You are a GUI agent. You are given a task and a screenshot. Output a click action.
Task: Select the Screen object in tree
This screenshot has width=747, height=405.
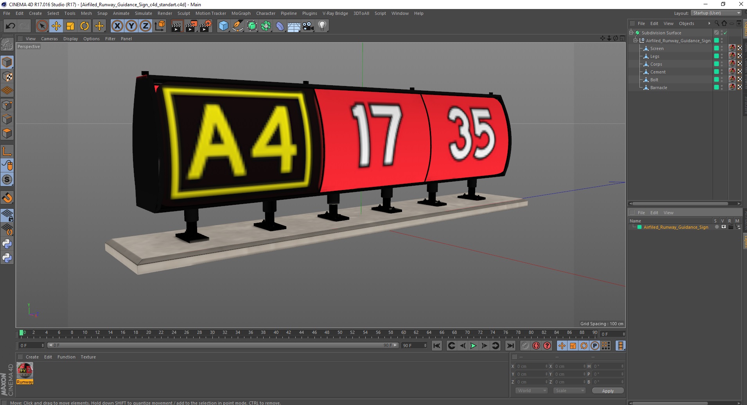point(657,48)
